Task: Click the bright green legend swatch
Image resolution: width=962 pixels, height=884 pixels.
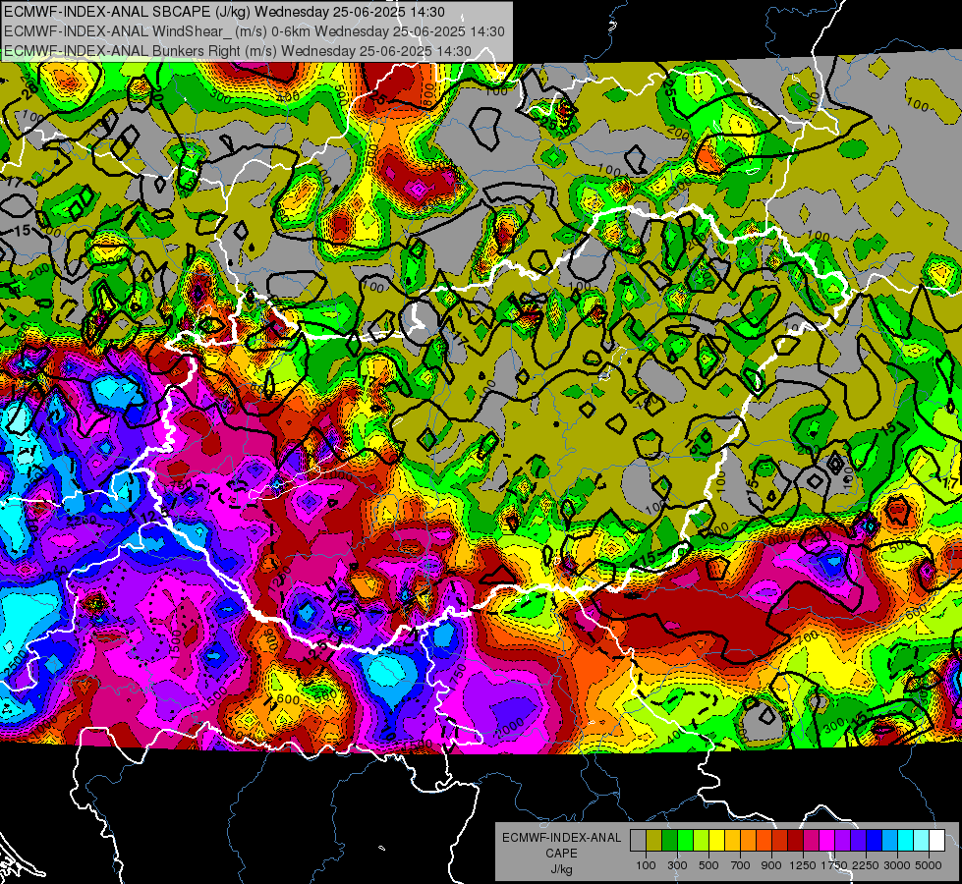Action: (x=685, y=841)
